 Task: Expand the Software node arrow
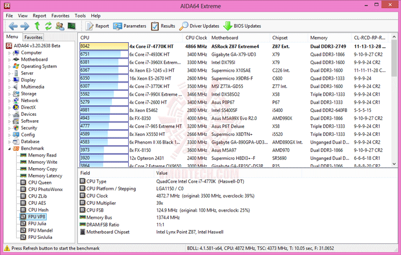(x=9, y=121)
